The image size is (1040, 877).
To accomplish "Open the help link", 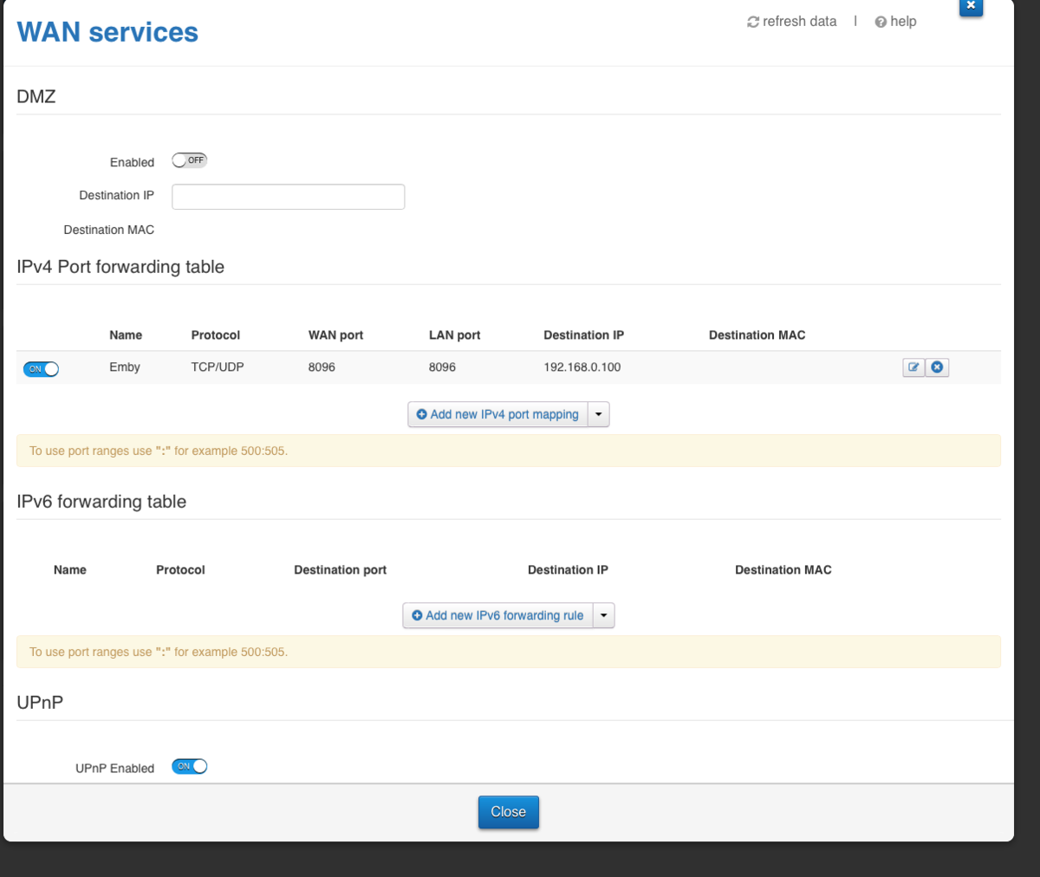I will coord(895,22).
